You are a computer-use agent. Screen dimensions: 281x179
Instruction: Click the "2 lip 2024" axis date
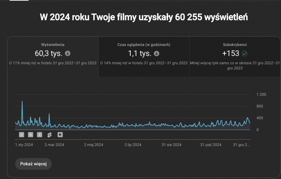pyautogui.click(x=133, y=145)
